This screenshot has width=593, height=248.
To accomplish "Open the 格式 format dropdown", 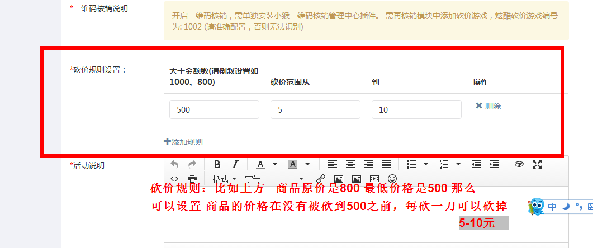I will pos(225,178).
